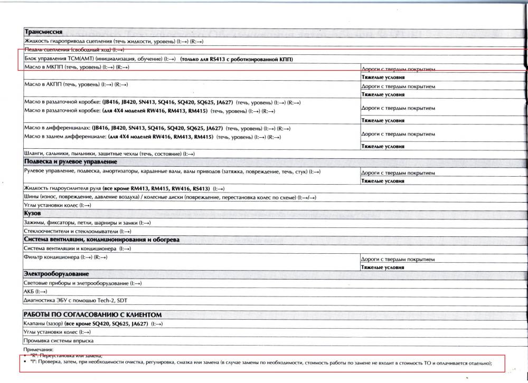528x383 pixels.
Task: Click the "Кузов" section heading
Action: click(33, 213)
